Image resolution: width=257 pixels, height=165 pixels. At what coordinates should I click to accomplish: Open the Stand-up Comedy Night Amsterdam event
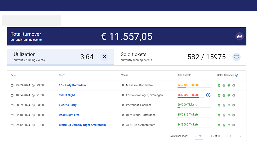click(82, 125)
